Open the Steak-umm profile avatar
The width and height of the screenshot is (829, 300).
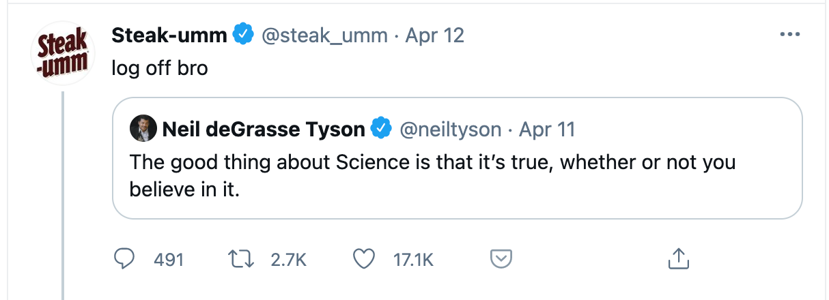click(x=63, y=54)
